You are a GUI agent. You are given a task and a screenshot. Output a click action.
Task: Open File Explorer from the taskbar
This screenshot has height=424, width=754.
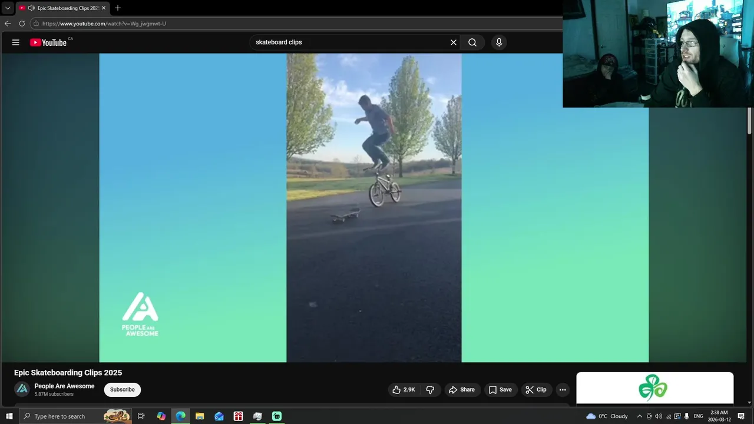(200, 416)
